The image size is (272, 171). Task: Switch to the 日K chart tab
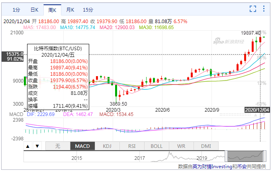34,10
